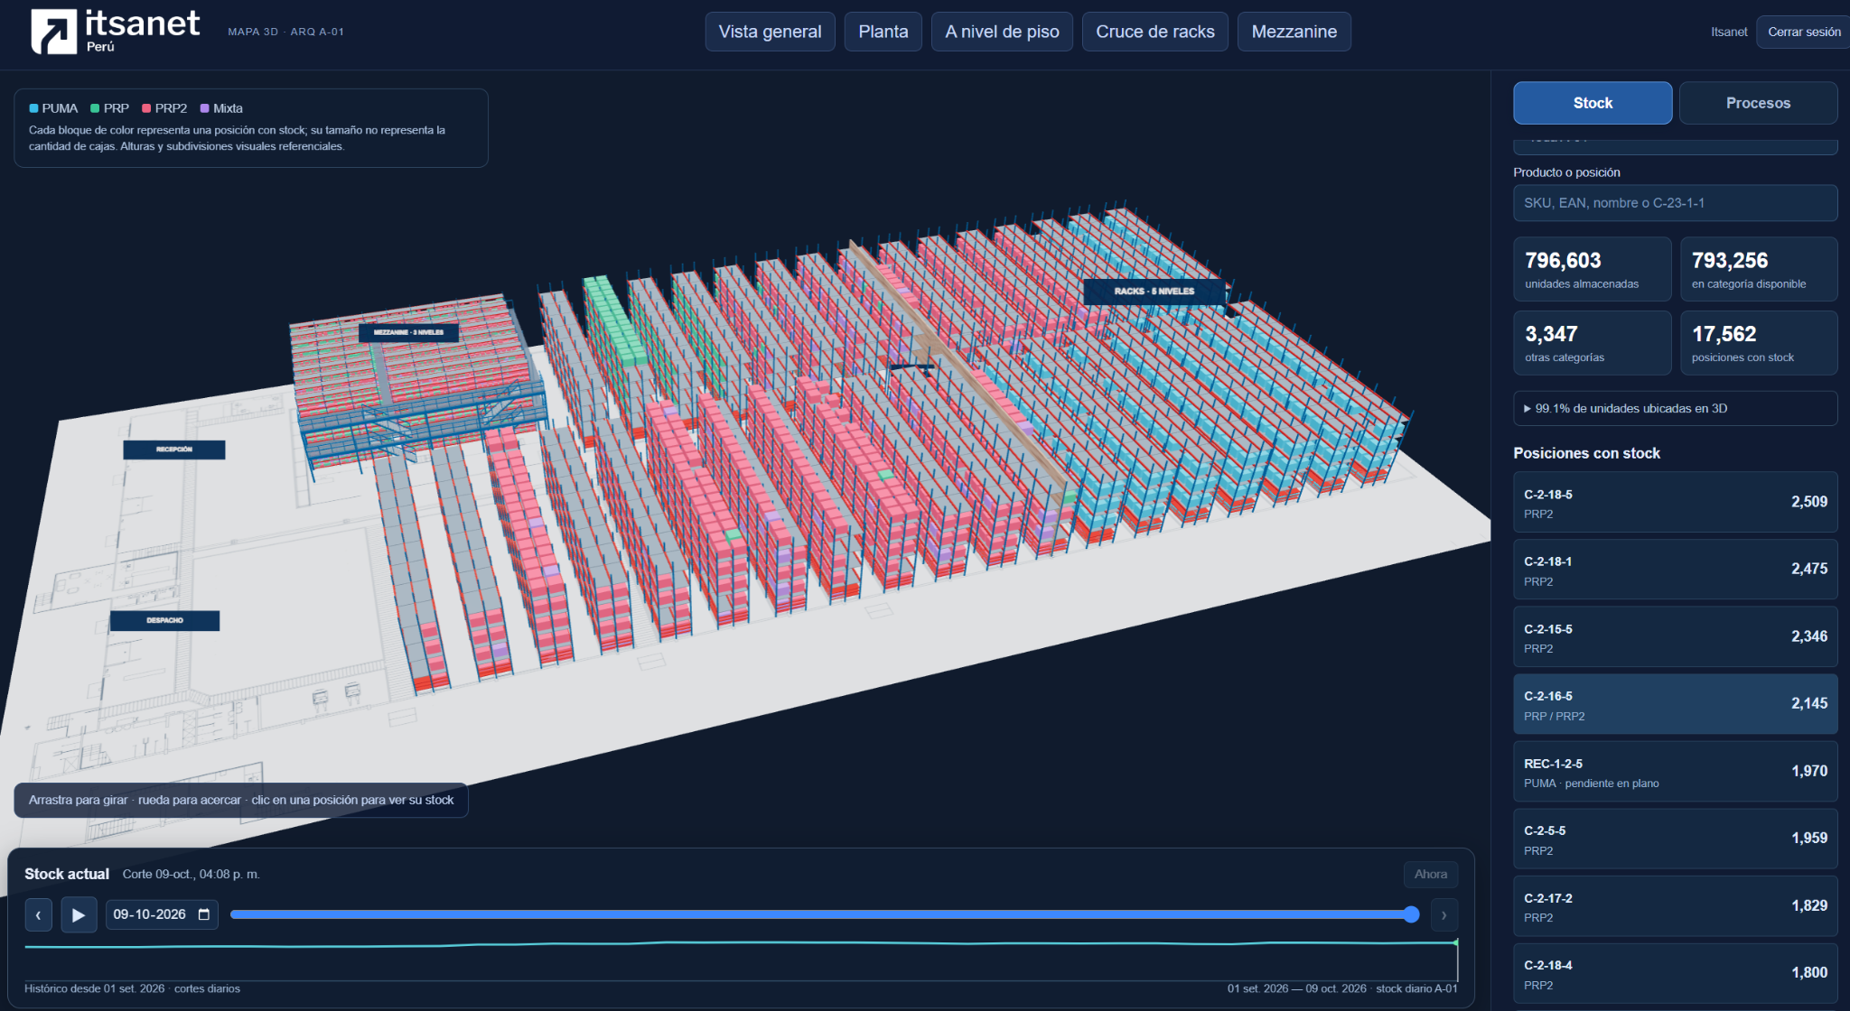This screenshot has width=1850, height=1011.
Task: Click the 796,603 unidades almacenadas card
Action: [1593, 269]
